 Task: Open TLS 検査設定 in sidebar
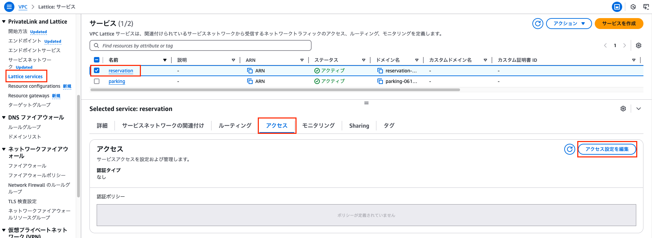tap(22, 201)
